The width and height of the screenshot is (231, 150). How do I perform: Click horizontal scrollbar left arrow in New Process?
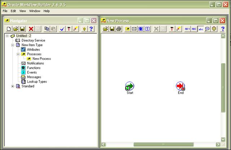[x=104, y=144]
